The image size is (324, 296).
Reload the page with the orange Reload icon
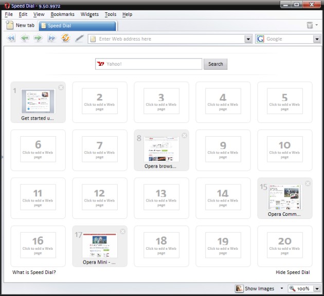coord(65,38)
